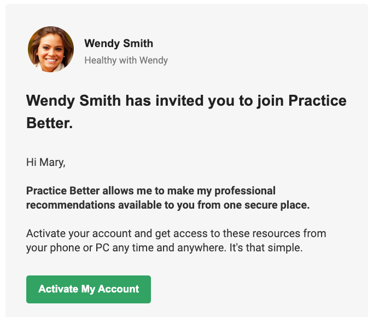373x322 pixels.
Task: Select the word Practice ending headline's first line
Action: tap(317, 101)
